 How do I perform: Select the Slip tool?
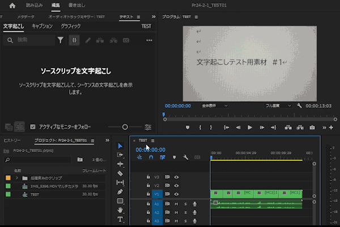pyautogui.click(x=120, y=183)
